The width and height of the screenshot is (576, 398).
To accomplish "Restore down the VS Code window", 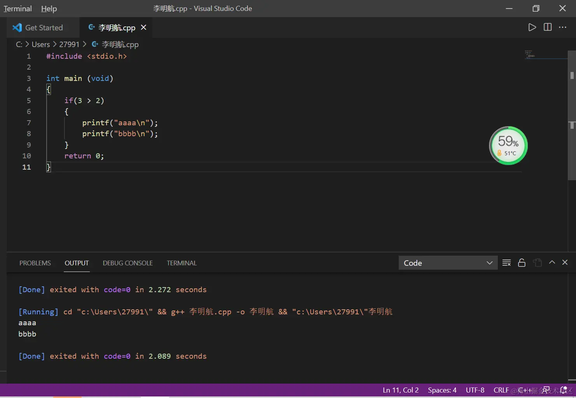I will (x=536, y=8).
